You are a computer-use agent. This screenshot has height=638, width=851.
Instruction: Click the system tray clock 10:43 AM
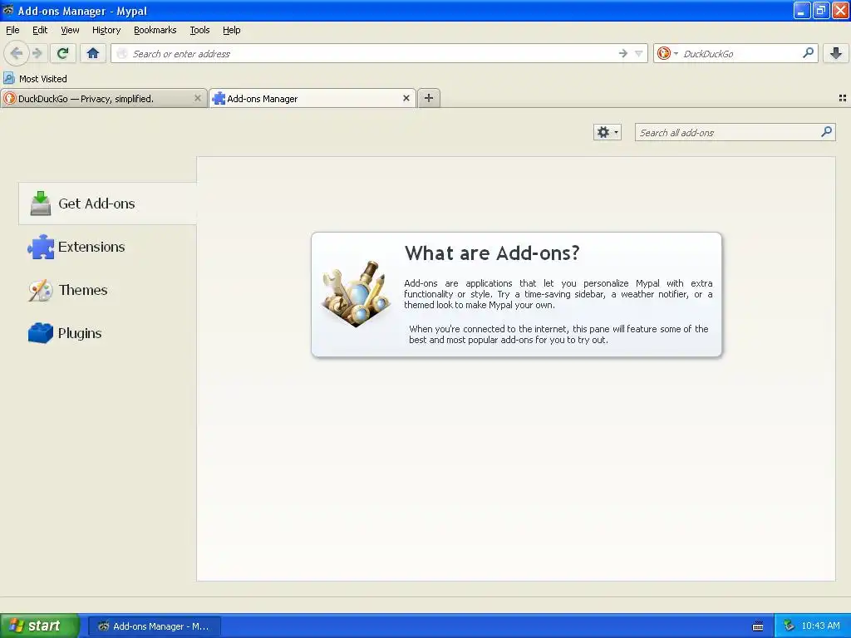820,626
